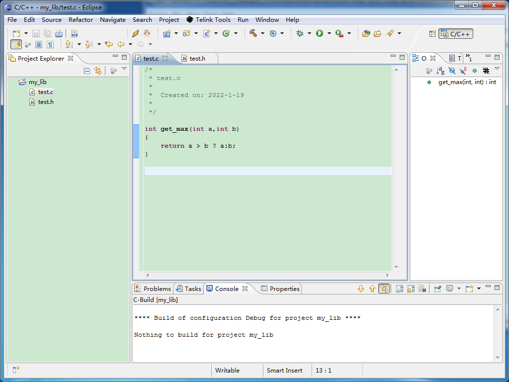509x382 pixels.
Task: Click the build target compass icon
Action: tap(273, 33)
